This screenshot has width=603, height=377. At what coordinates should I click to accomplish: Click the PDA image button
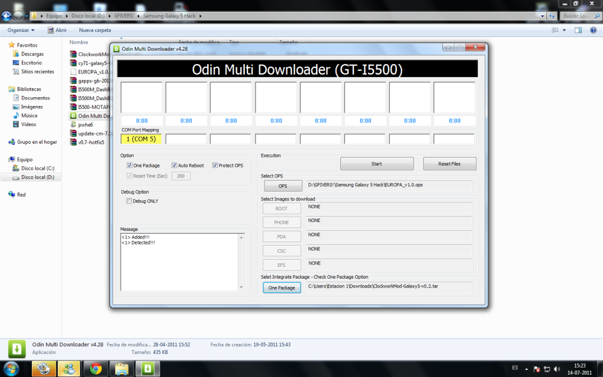tap(281, 237)
